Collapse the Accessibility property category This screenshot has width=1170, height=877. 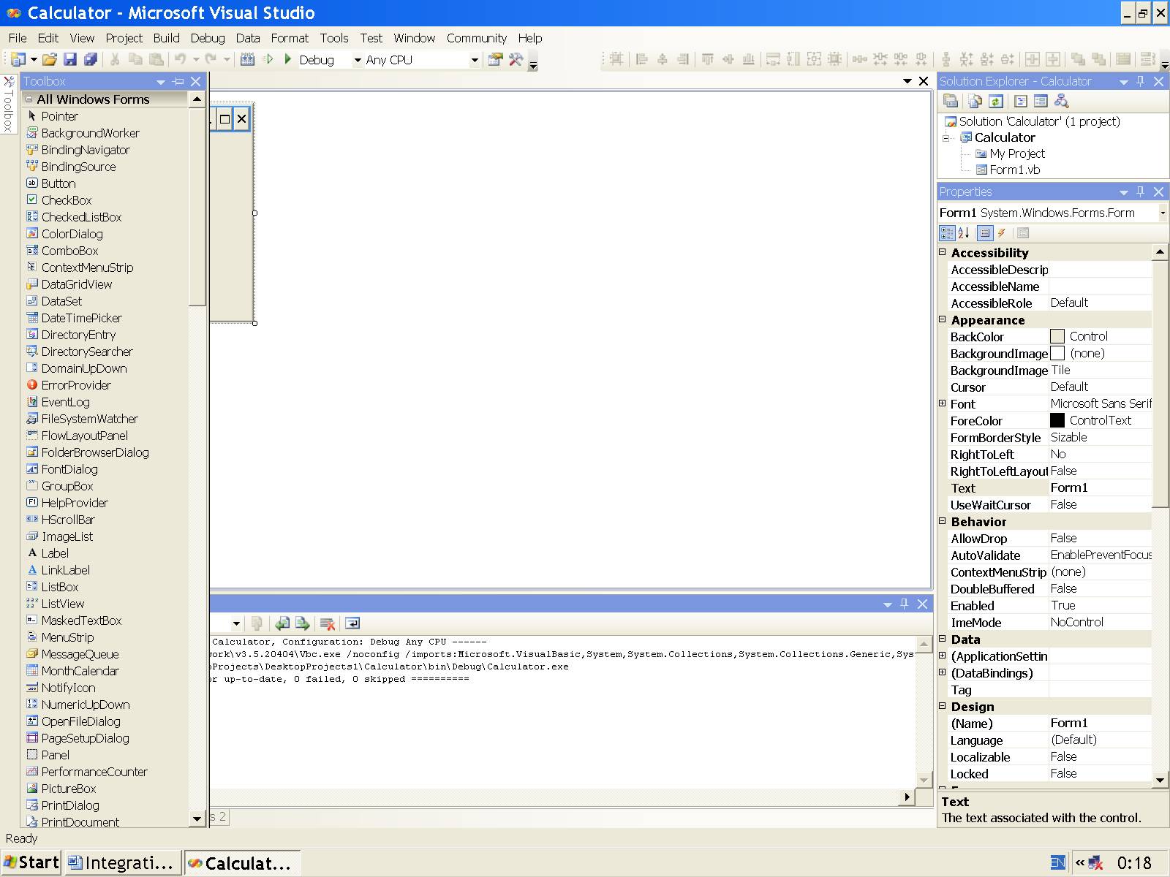click(x=943, y=252)
